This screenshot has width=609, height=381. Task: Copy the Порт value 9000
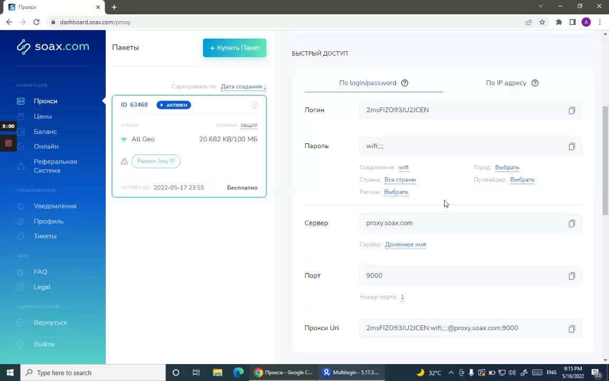click(x=571, y=276)
